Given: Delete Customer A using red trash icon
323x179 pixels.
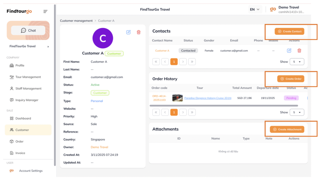Looking at the screenshot, I should [138, 32].
